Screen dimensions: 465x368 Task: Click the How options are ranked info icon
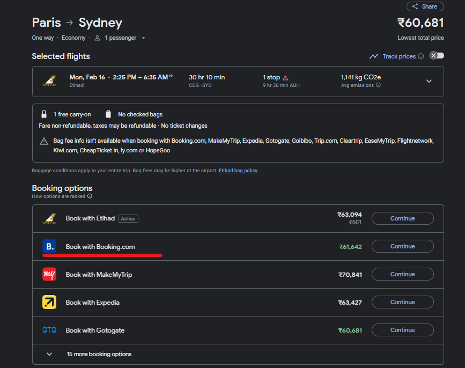point(90,196)
